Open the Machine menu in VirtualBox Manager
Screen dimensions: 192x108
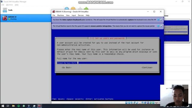tap(9, 5)
